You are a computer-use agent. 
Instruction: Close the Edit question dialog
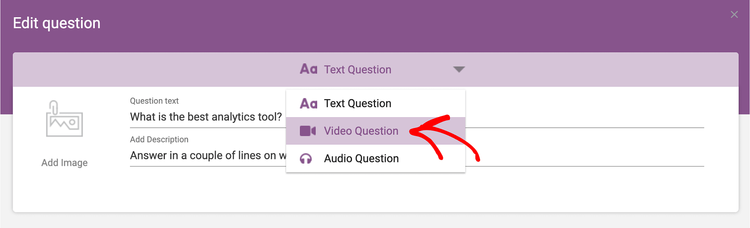pos(734,15)
